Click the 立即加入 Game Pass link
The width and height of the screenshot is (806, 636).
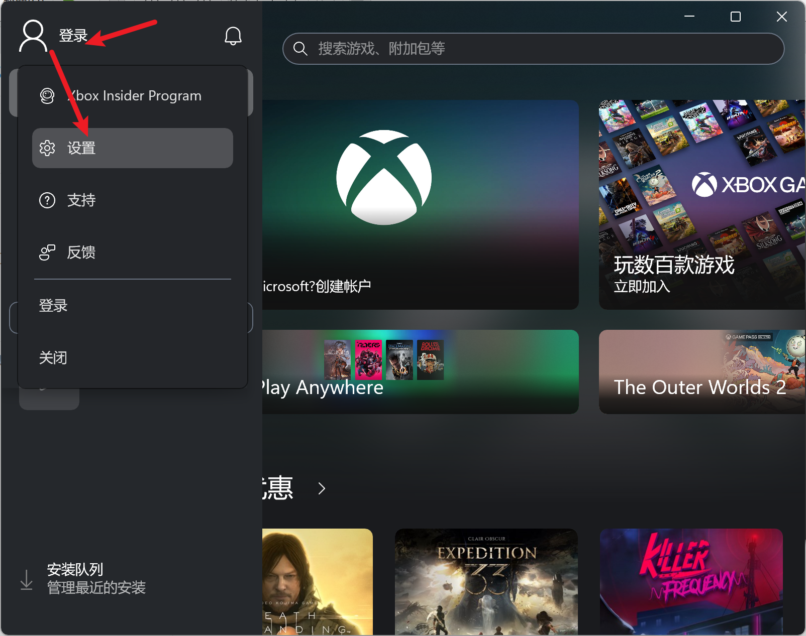(x=642, y=287)
